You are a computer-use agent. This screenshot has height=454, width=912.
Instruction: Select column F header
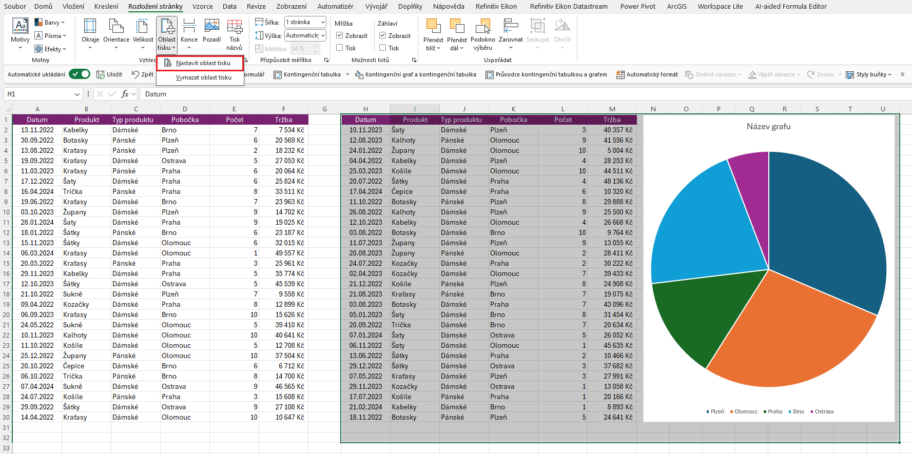(284, 109)
